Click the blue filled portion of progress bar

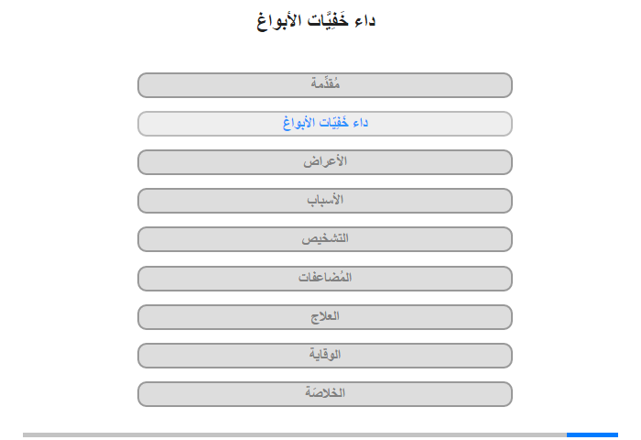pos(592,434)
